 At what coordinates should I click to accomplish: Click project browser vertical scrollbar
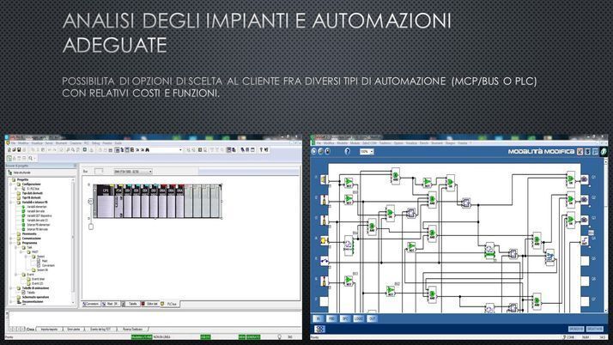click(73, 240)
